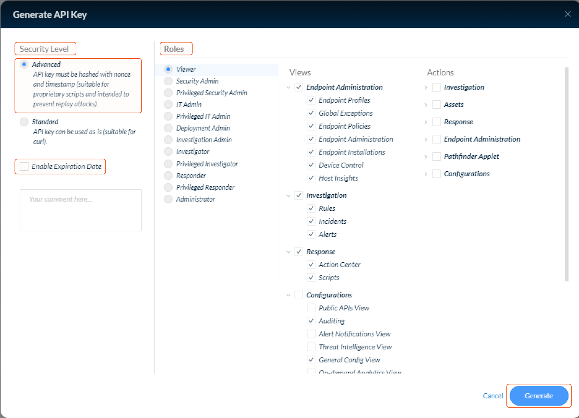Collapse the Endpoint Administration views group
Screen dimensions: 579x418
pos(288,87)
